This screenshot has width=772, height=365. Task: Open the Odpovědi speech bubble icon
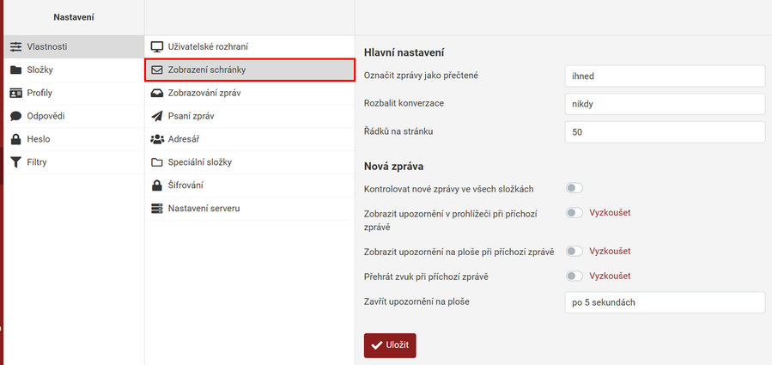click(15, 116)
